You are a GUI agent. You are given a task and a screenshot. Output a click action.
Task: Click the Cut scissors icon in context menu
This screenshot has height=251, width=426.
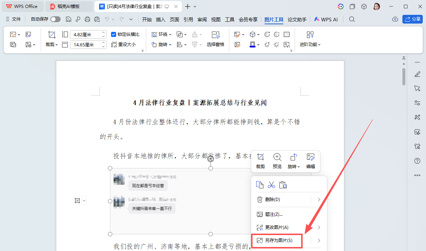[x=271, y=185]
